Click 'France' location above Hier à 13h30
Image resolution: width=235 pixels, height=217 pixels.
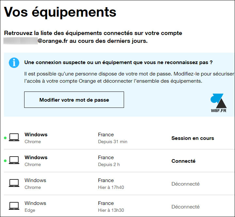tap(106, 203)
